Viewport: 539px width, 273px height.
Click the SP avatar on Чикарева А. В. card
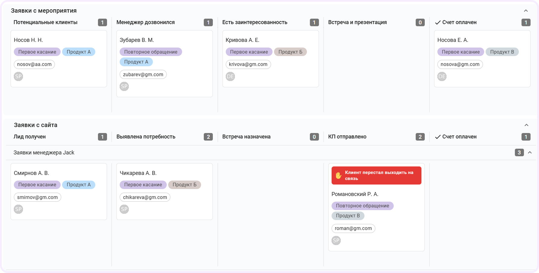coord(124,209)
